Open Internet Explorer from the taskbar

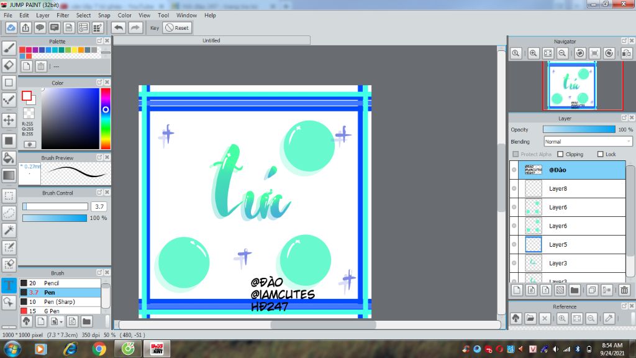click(70, 349)
